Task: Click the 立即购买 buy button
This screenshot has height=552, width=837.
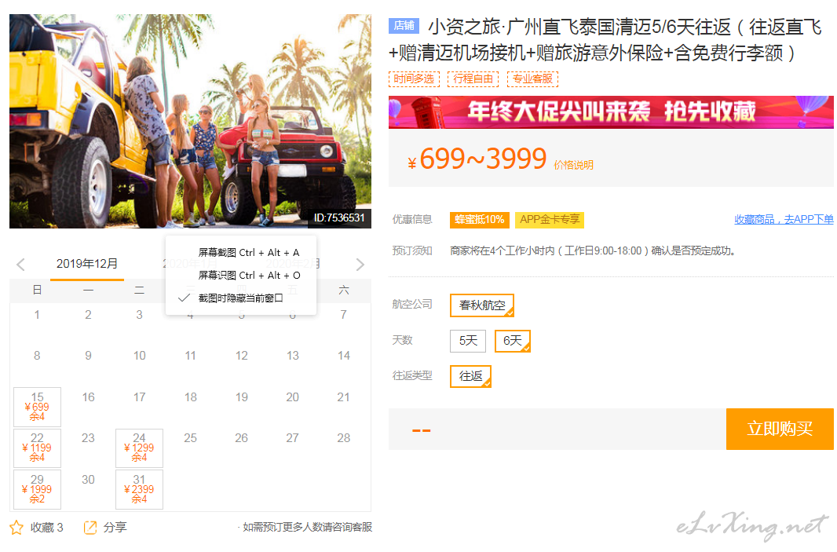Action: point(780,429)
